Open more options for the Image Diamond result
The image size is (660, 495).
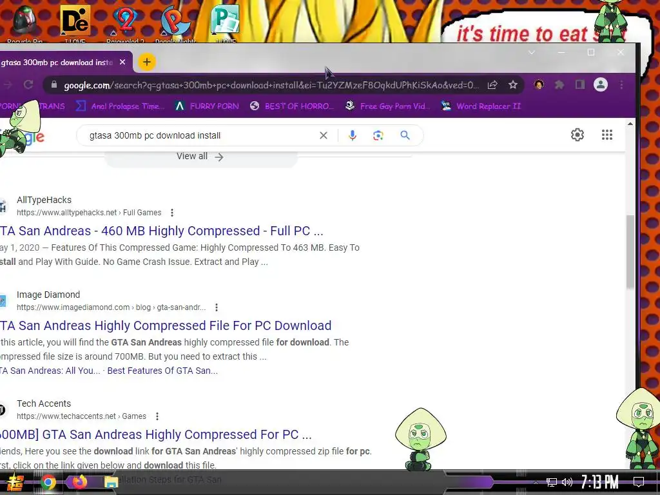point(217,307)
